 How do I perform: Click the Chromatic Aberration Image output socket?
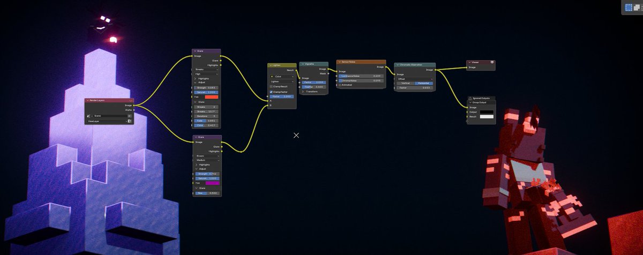click(x=436, y=70)
